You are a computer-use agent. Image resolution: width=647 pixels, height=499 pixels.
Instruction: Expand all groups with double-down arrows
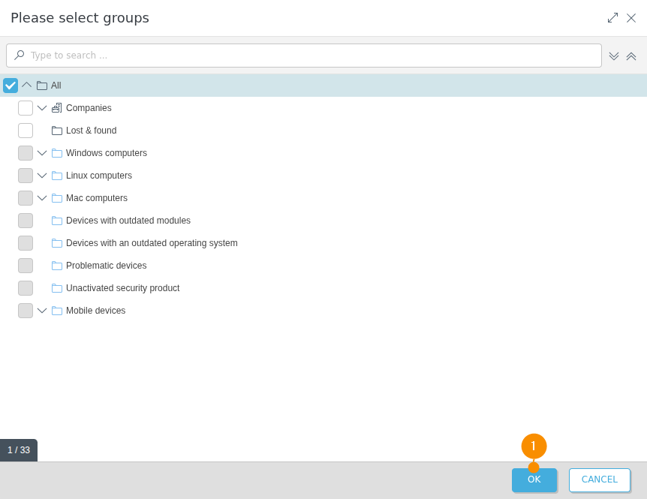pyautogui.click(x=614, y=56)
